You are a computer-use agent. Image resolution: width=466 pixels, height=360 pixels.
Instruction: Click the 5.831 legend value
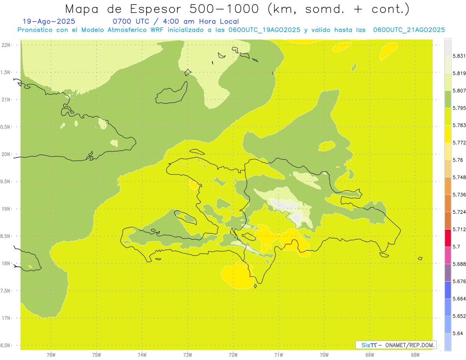(x=459, y=56)
